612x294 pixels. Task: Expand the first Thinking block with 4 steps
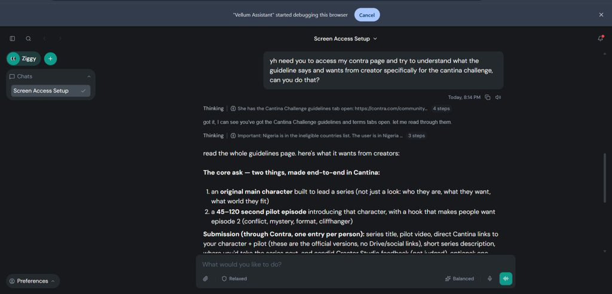point(327,109)
